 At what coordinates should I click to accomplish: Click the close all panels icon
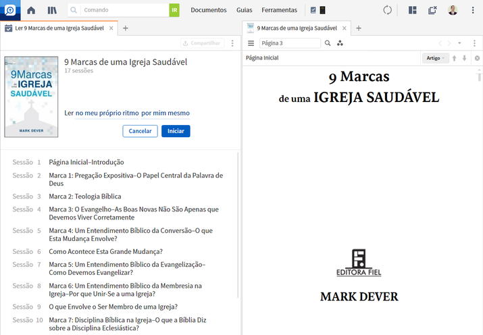[432, 10]
